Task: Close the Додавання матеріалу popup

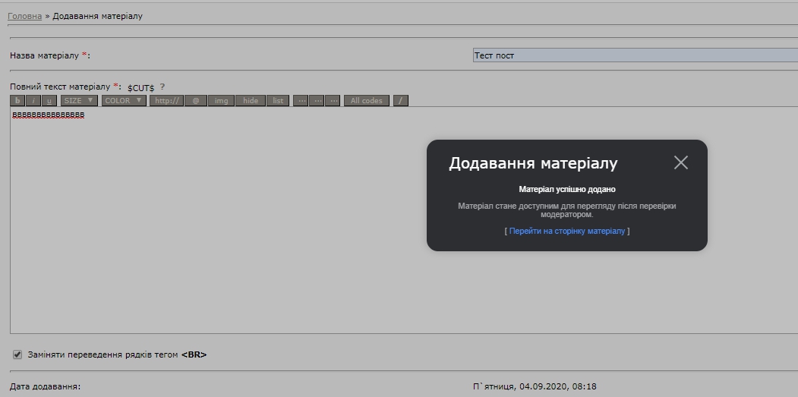Action: [680, 162]
